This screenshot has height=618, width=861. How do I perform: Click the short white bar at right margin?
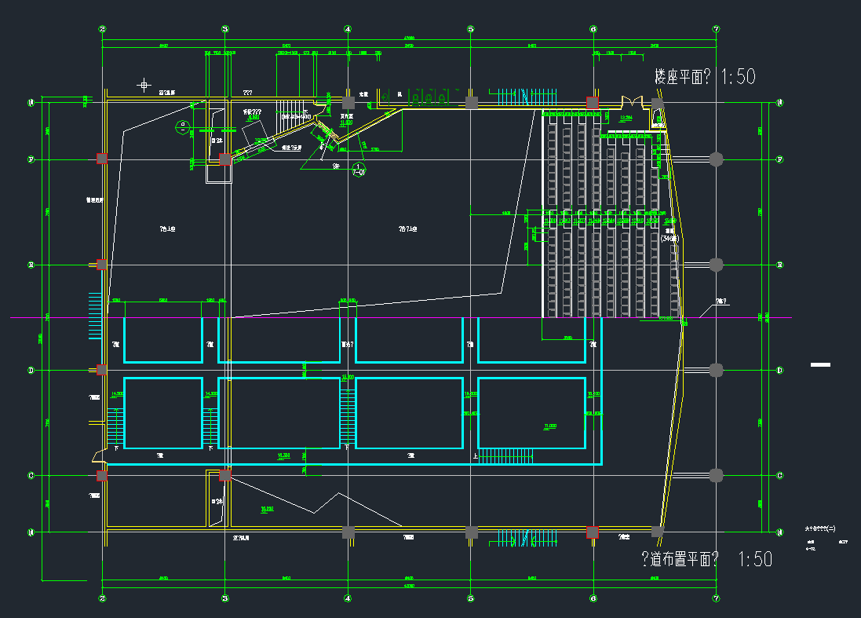pyautogui.click(x=819, y=364)
